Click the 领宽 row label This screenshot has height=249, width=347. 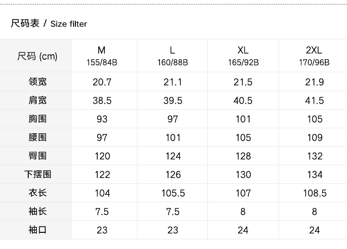37,82
